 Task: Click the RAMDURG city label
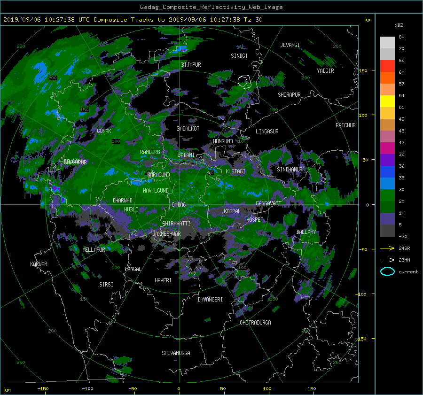[150, 152]
